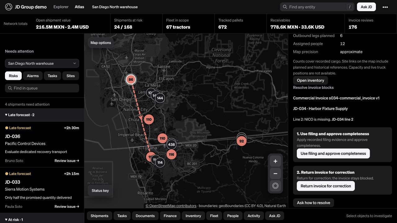Click Sierra Motion Systems company name
Viewport: 397px width, 223px height.
coord(25,190)
